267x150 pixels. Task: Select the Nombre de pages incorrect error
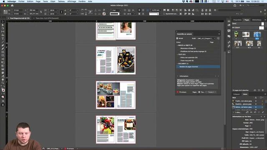click(198, 67)
